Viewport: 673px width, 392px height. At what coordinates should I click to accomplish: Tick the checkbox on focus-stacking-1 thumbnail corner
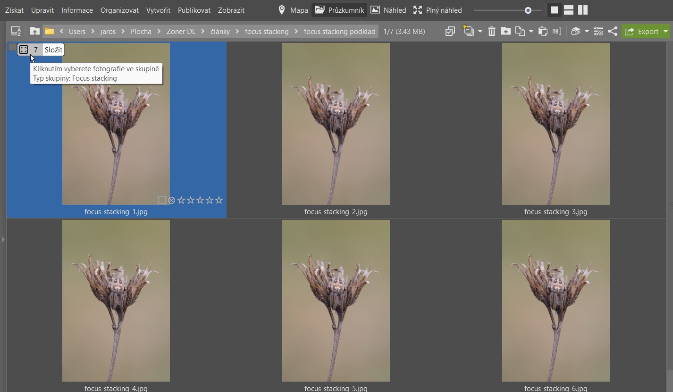[x=12, y=47]
